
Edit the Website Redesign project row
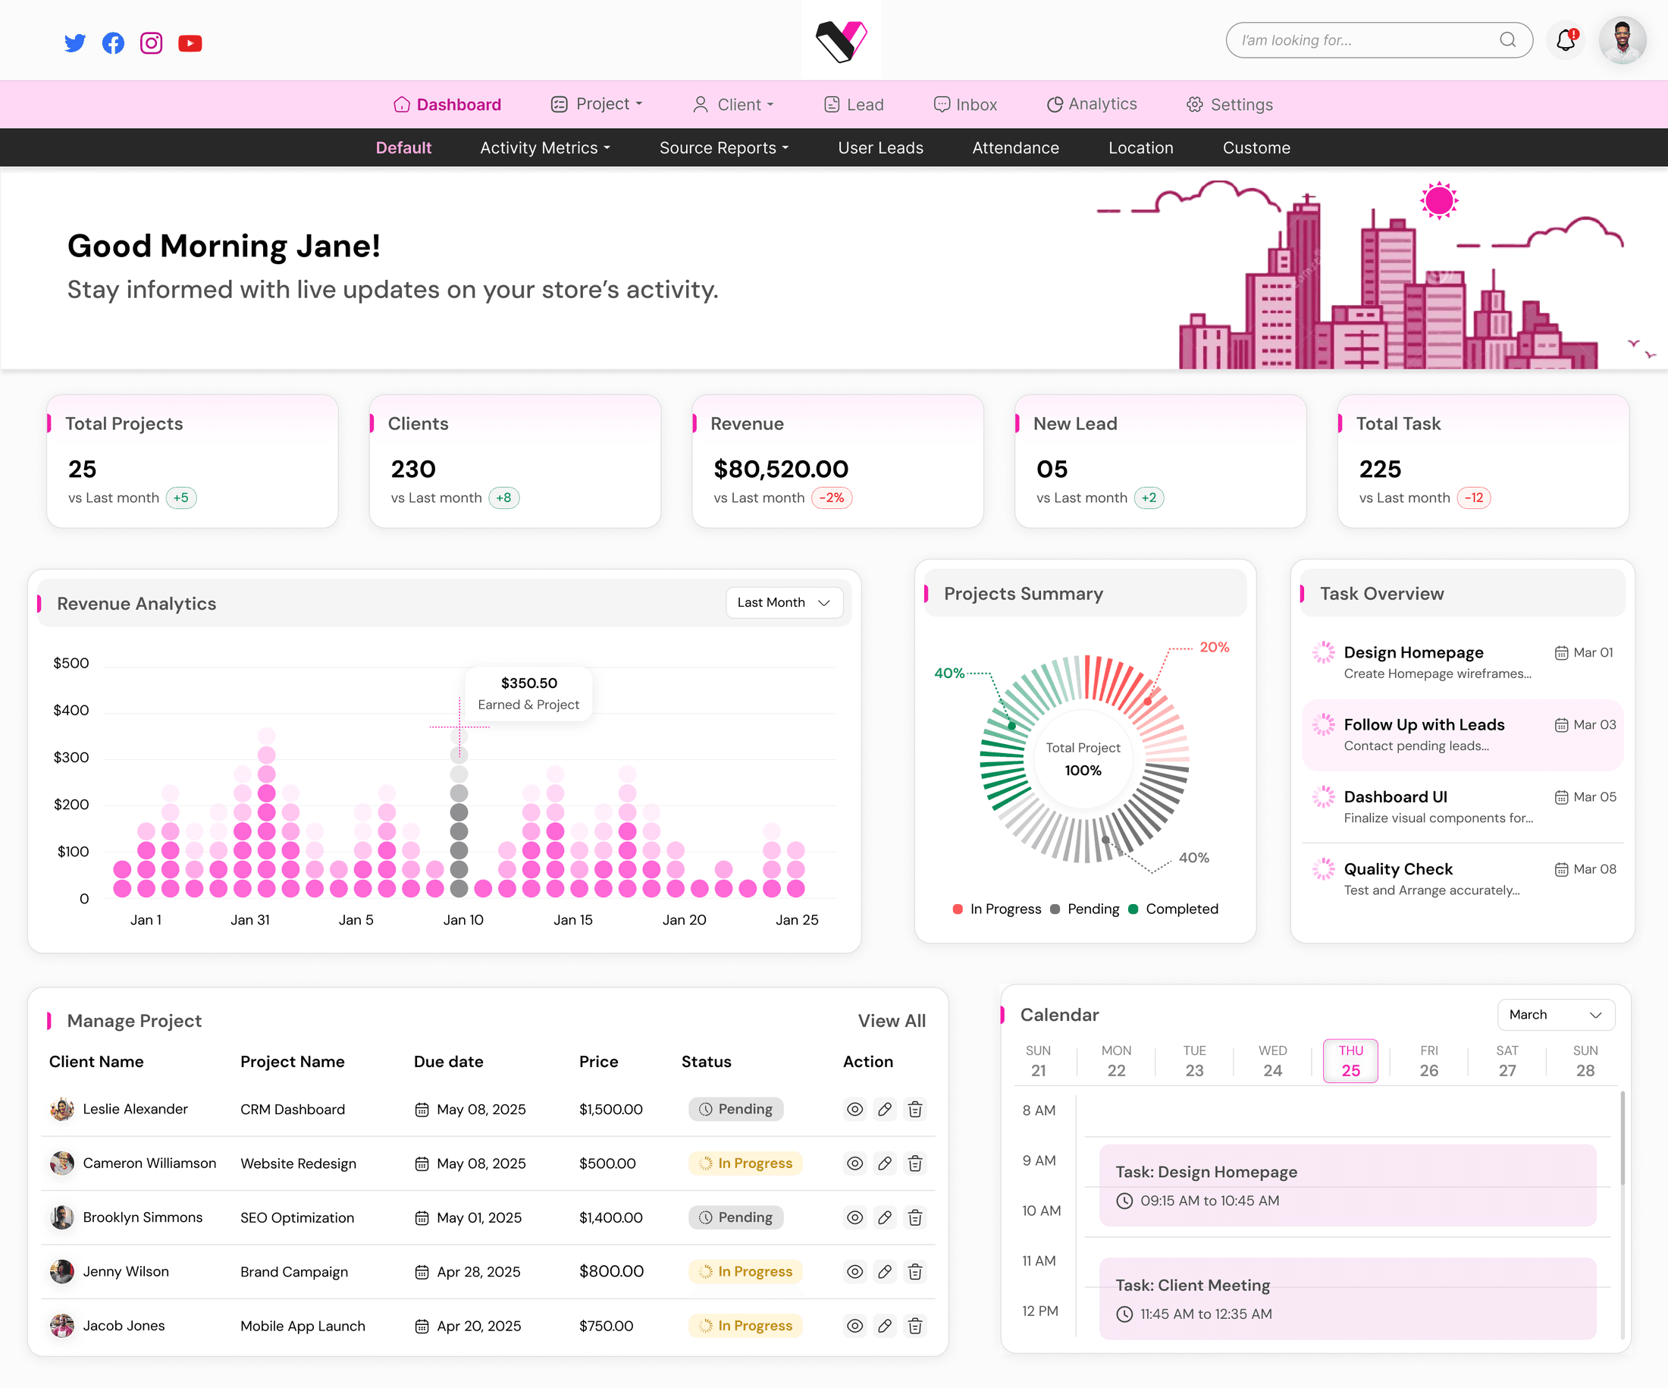click(x=885, y=1163)
